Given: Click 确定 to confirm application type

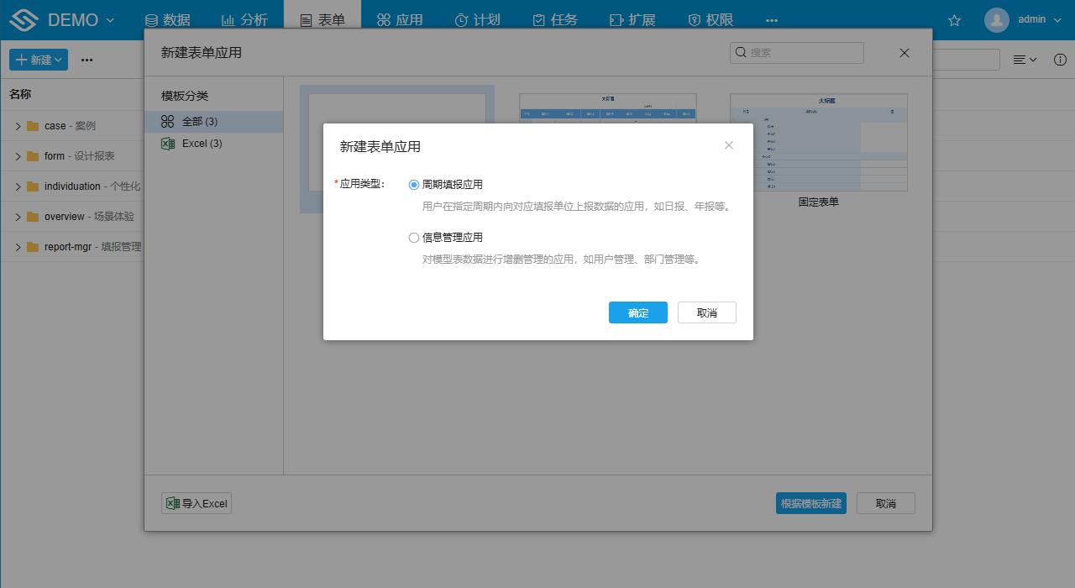Looking at the screenshot, I should tap(637, 312).
